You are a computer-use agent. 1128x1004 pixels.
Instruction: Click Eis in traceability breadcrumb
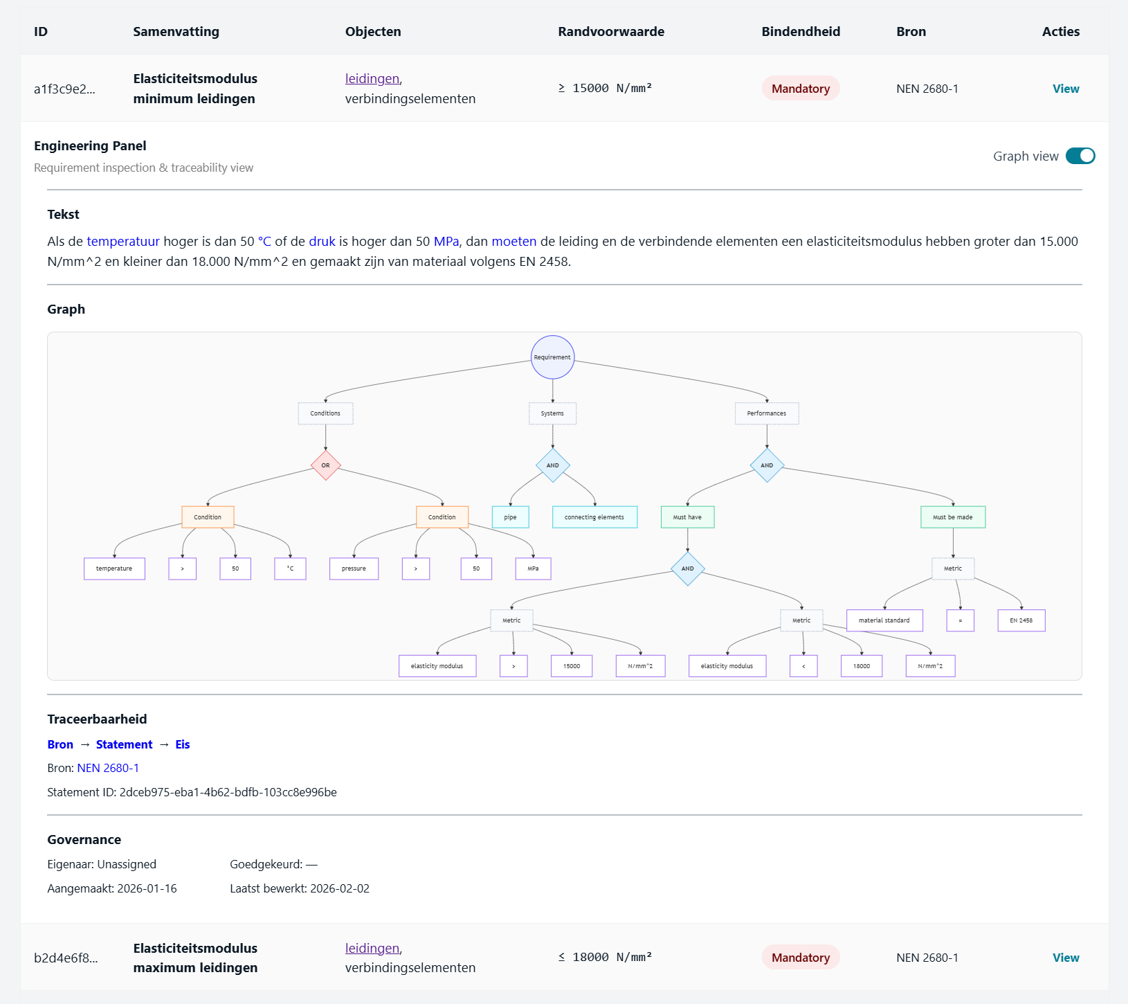183,744
